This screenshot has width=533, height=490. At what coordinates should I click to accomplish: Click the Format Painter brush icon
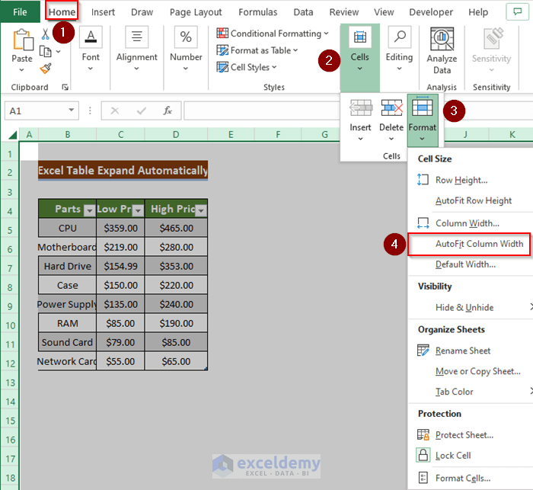tap(46, 68)
